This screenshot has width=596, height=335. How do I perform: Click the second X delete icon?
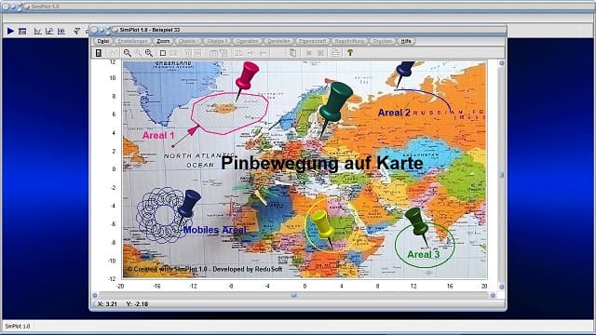pos(320,53)
